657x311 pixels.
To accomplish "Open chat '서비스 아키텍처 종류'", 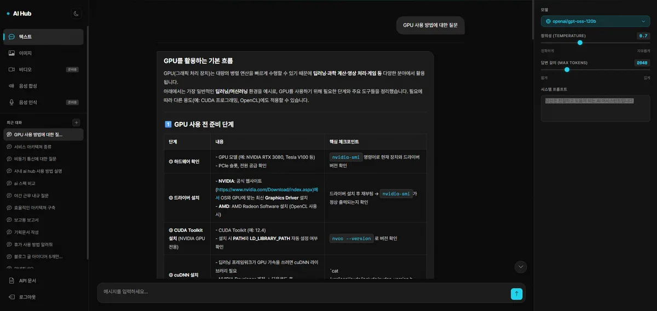I will point(43,146).
